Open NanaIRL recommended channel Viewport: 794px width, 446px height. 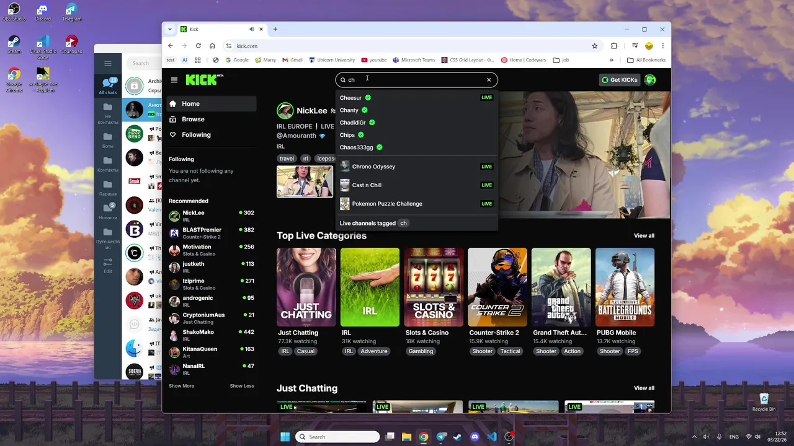(x=212, y=369)
